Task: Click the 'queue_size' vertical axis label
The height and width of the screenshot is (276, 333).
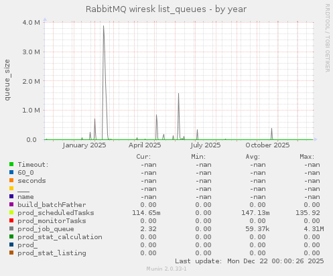Action: point(7,80)
